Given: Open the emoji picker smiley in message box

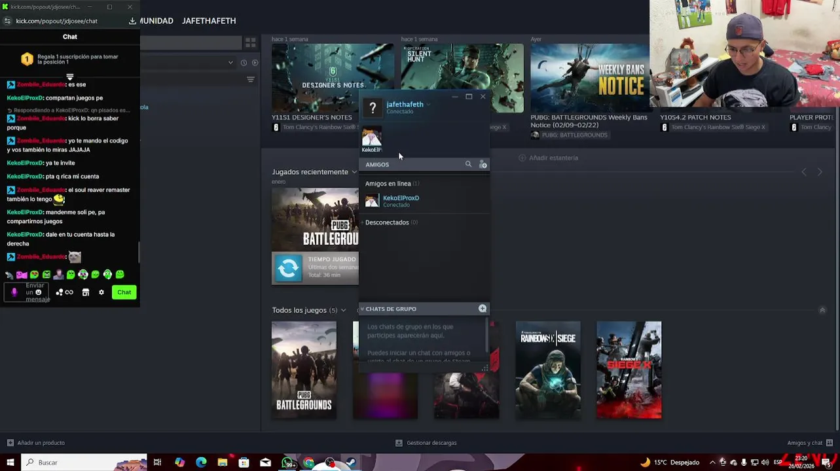Looking at the screenshot, I should pos(38,292).
